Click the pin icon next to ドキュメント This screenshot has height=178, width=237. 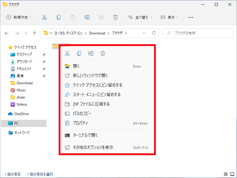[x=44, y=69]
